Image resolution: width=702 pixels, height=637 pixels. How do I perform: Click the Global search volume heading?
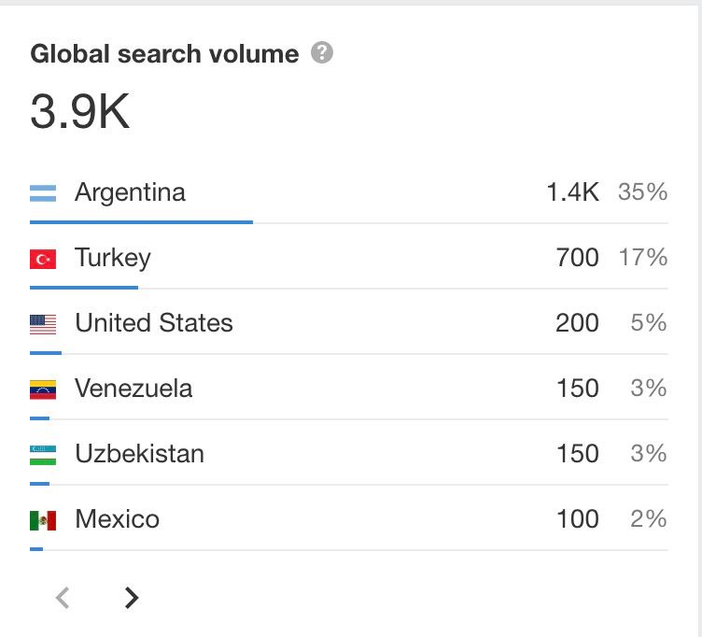(164, 54)
